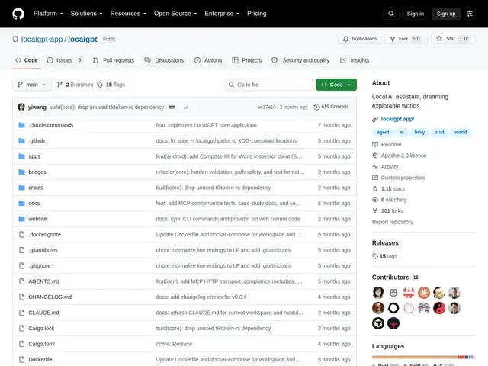Click the bevy topic tag
488x366 pixels.
pyautogui.click(x=419, y=132)
